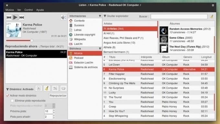
Task: Sort by the Longitud column header
Action: click(207, 57)
